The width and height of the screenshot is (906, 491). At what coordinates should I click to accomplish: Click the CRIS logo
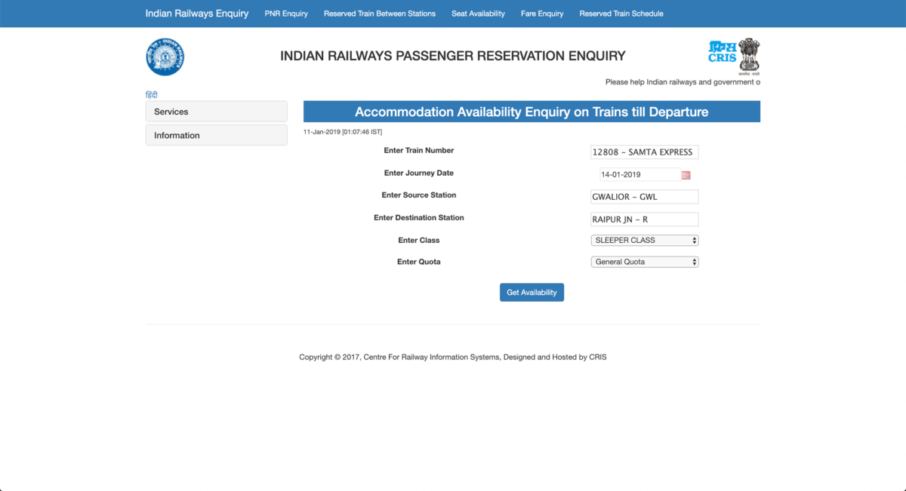(721, 51)
